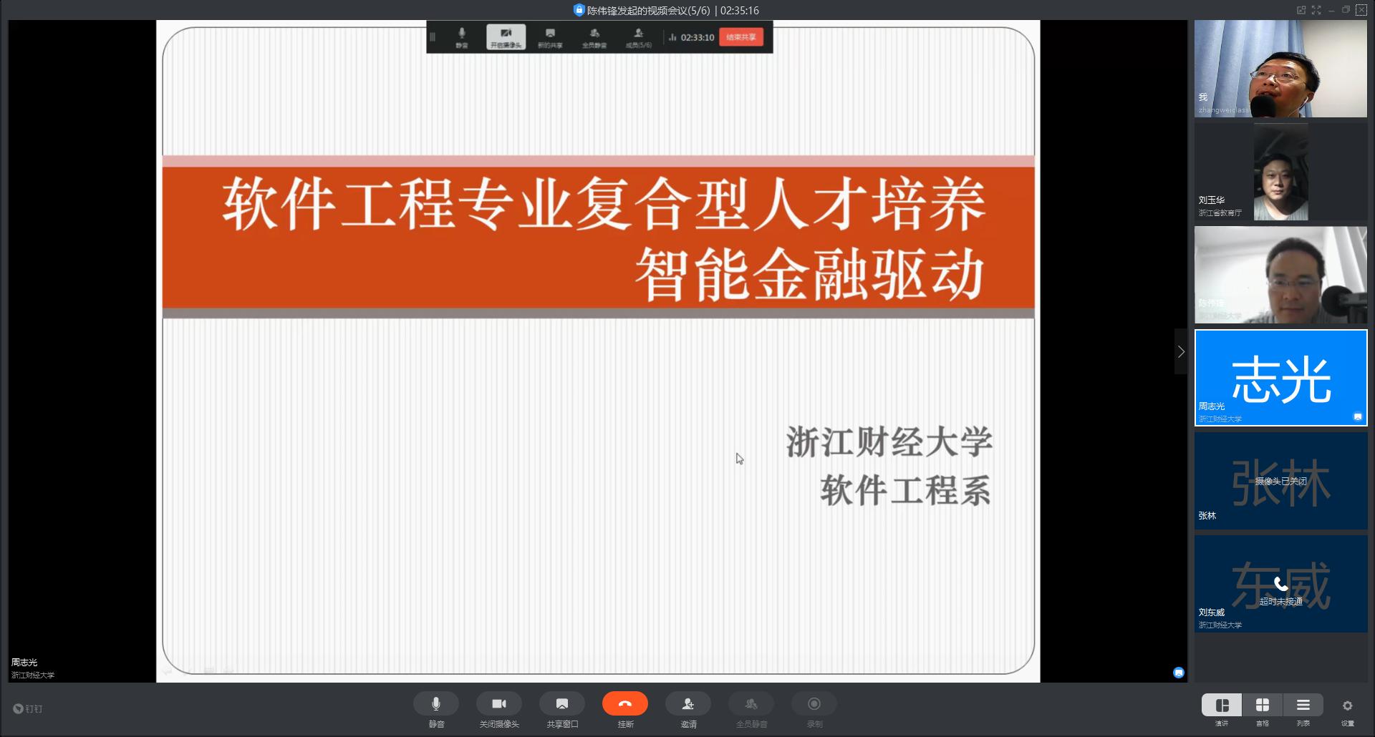Screen dimensions: 1375x737
Task: Click 结束共享 to end screen sharing
Action: point(741,37)
